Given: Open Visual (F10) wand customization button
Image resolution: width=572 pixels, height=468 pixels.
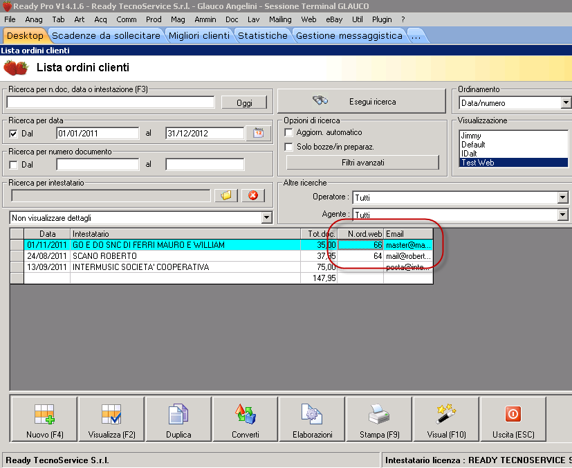Looking at the screenshot, I should (x=446, y=419).
